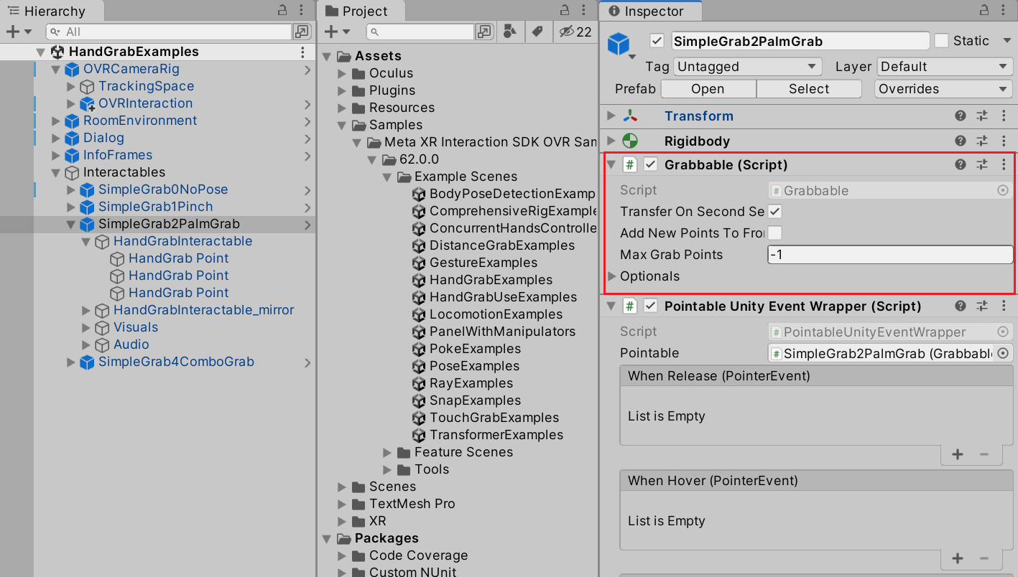This screenshot has width=1018, height=577.
Task: Click the Project panel lock icon
Action: click(565, 11)
